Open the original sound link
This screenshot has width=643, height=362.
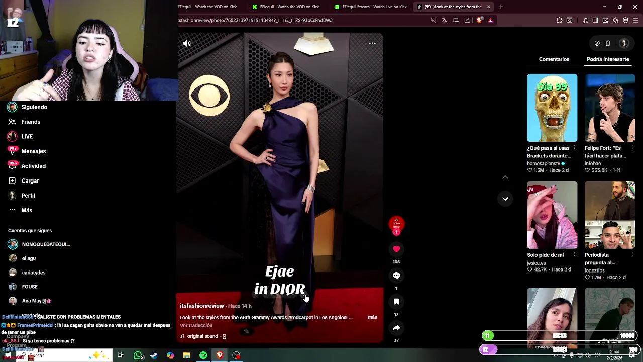click(x=203, y=336)
